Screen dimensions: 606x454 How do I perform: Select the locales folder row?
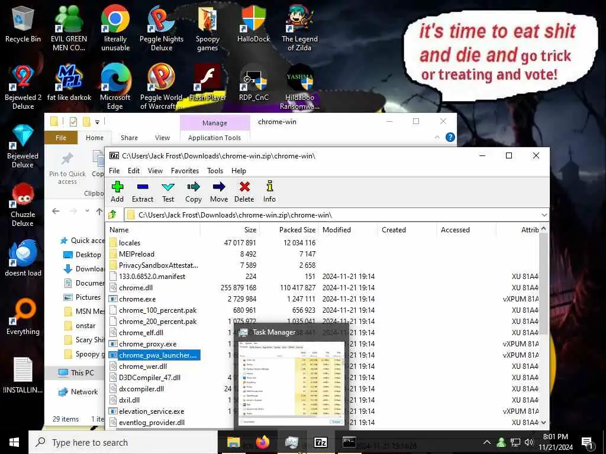(x=130, y=243)
